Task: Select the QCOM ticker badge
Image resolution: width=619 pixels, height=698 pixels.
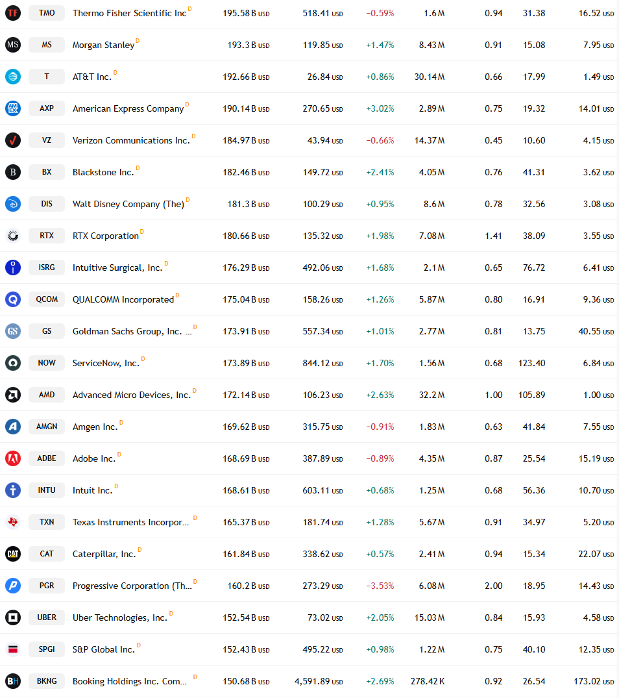Action: click(47, 299)
